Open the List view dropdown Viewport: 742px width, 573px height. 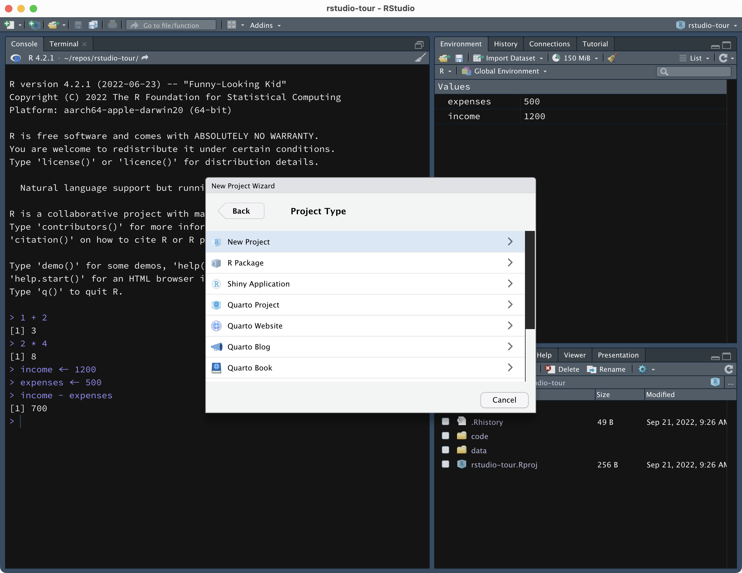pyautogui.click(x=694, y=58)
